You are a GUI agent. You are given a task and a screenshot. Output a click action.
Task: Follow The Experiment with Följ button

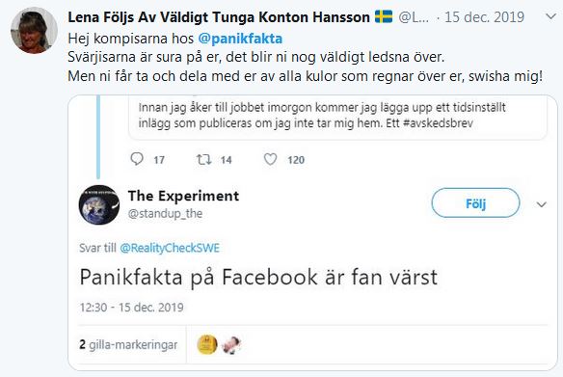coord(475,203)
